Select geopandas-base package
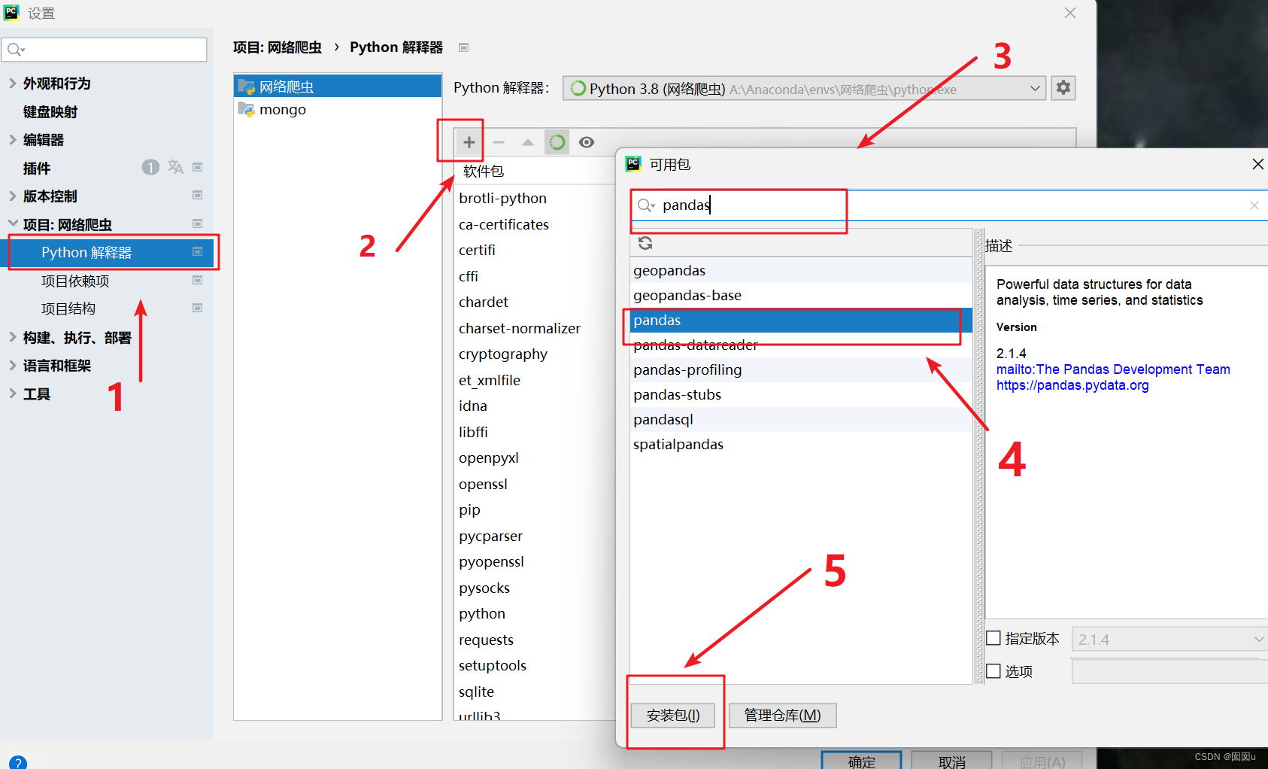The image size is (1268, 769). coord(801,295)
